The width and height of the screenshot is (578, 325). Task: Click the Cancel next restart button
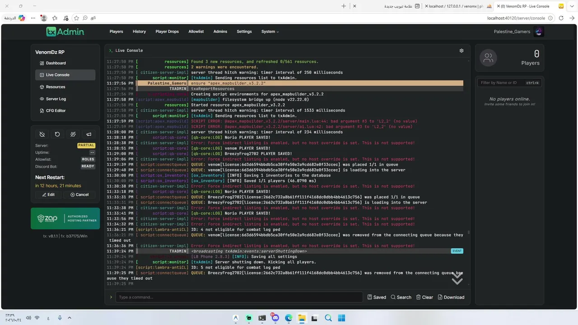pos(79,195)
